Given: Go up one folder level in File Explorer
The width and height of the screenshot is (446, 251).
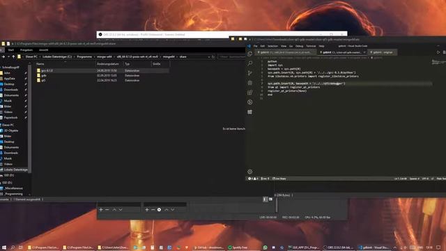Looking at the screenshot, I should click(x=13, y=57).
